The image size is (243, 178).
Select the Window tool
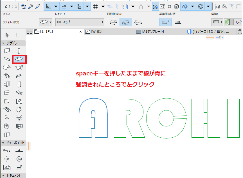(x=7, y=93)
